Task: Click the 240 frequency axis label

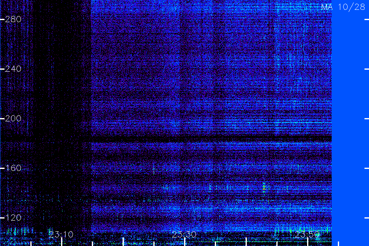Action: tap(13, 69)
